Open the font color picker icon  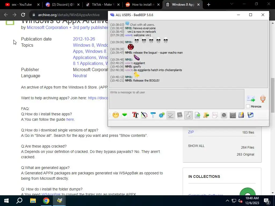144,115
